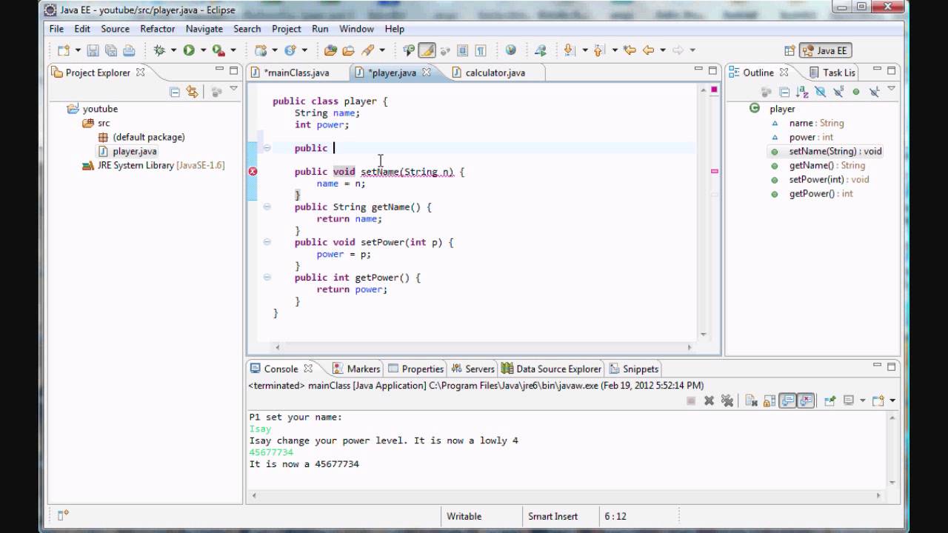Collapse the setPower method fold marker
Image resolution: width=948 pixels, height=533 pixels.
point(267,242)
